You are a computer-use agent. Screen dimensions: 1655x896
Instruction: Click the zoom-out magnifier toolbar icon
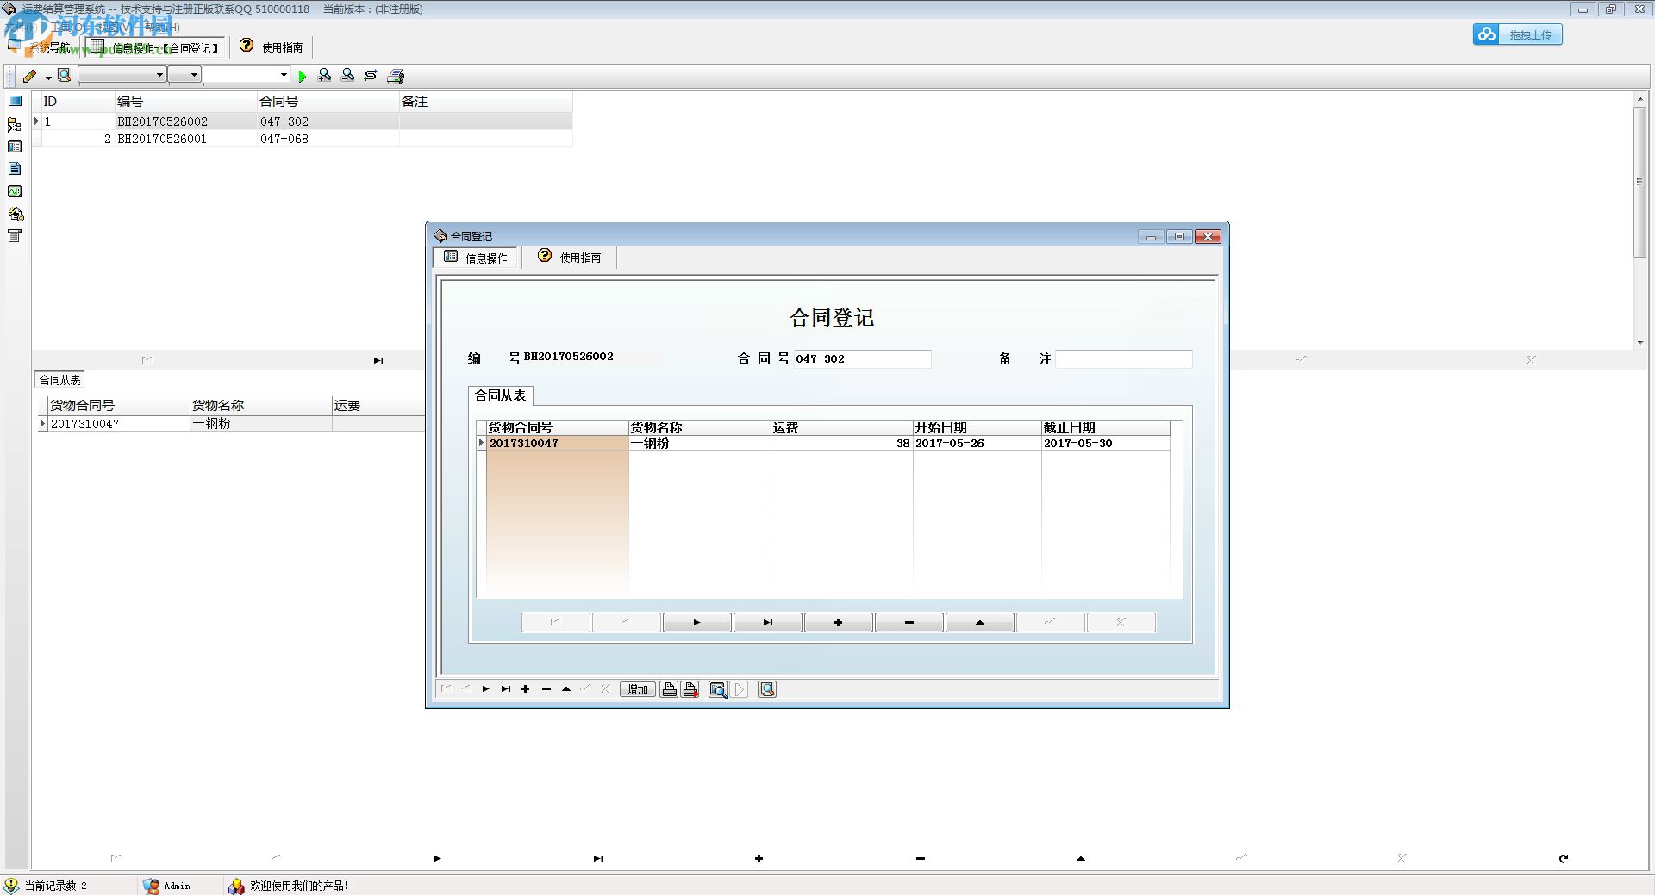click(x=348, y=76)
